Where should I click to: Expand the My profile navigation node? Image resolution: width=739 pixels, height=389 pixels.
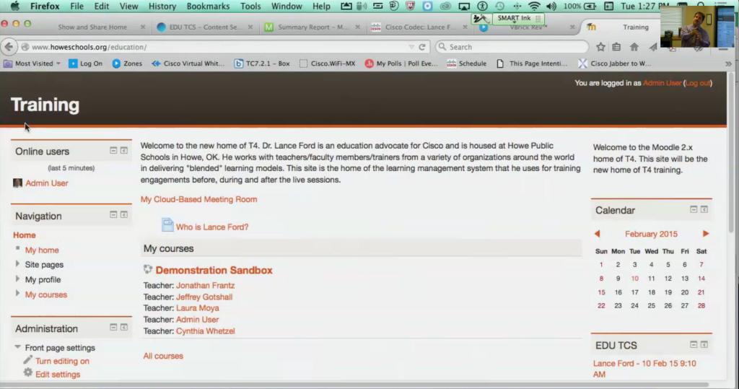(x=18, y=279)
